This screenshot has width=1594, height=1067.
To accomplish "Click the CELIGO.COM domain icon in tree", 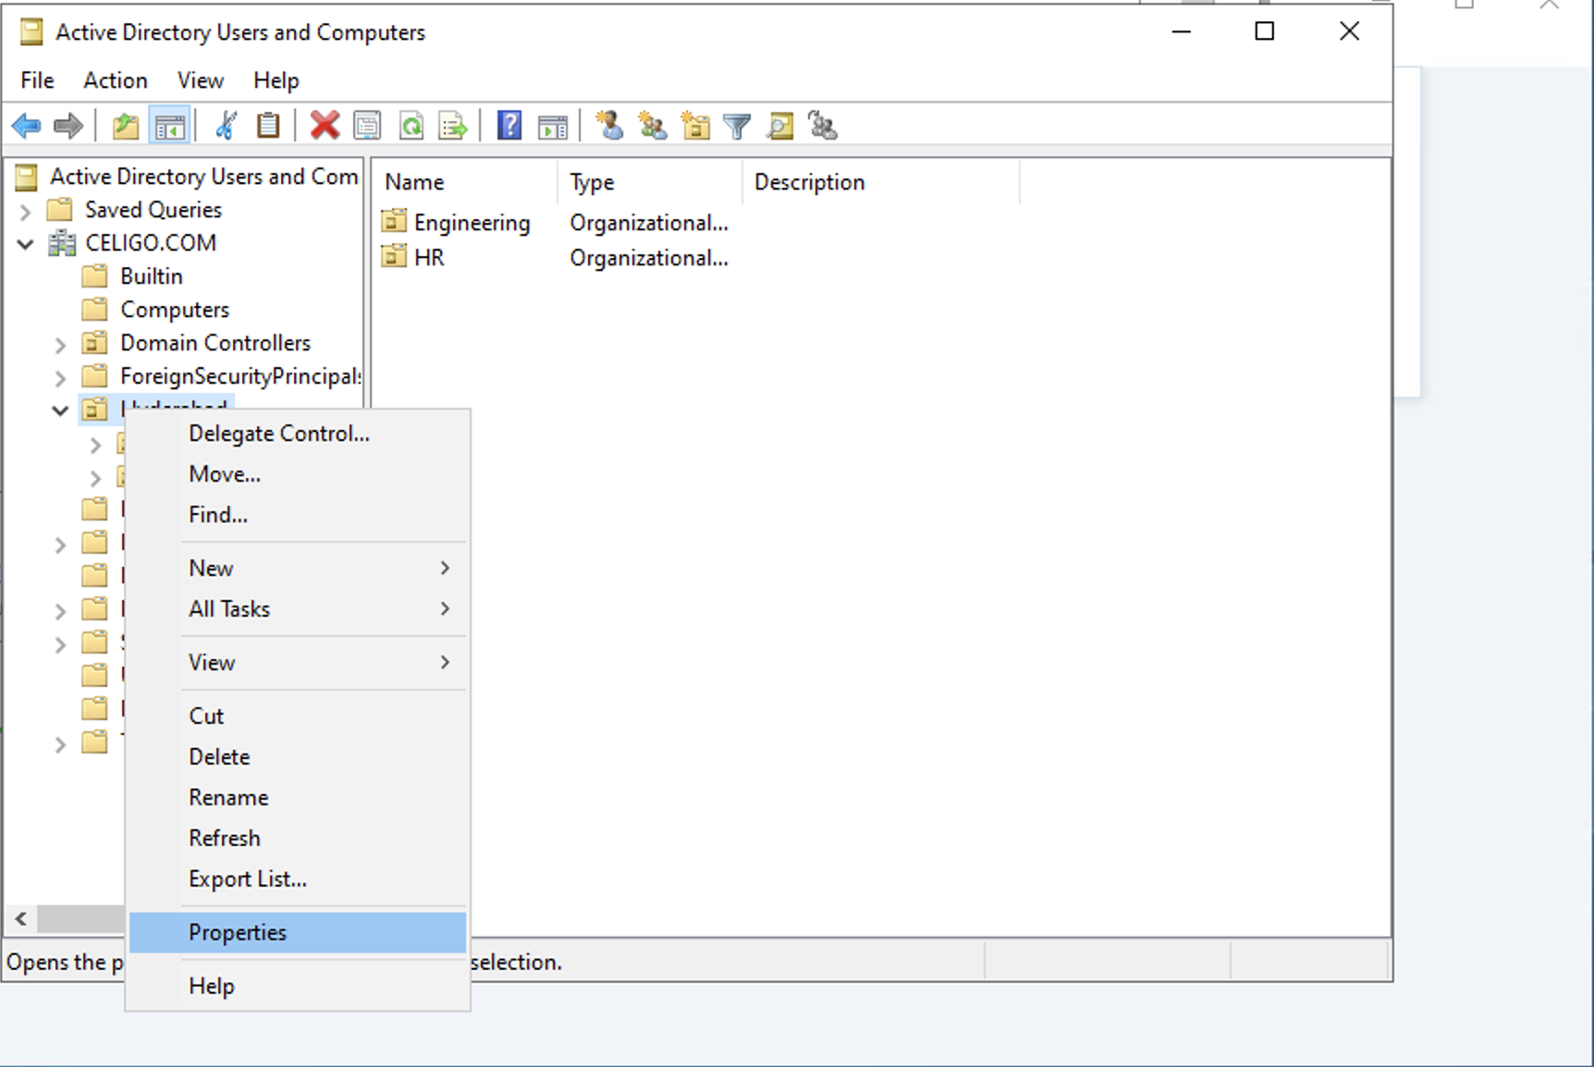I will pos(63,243).
